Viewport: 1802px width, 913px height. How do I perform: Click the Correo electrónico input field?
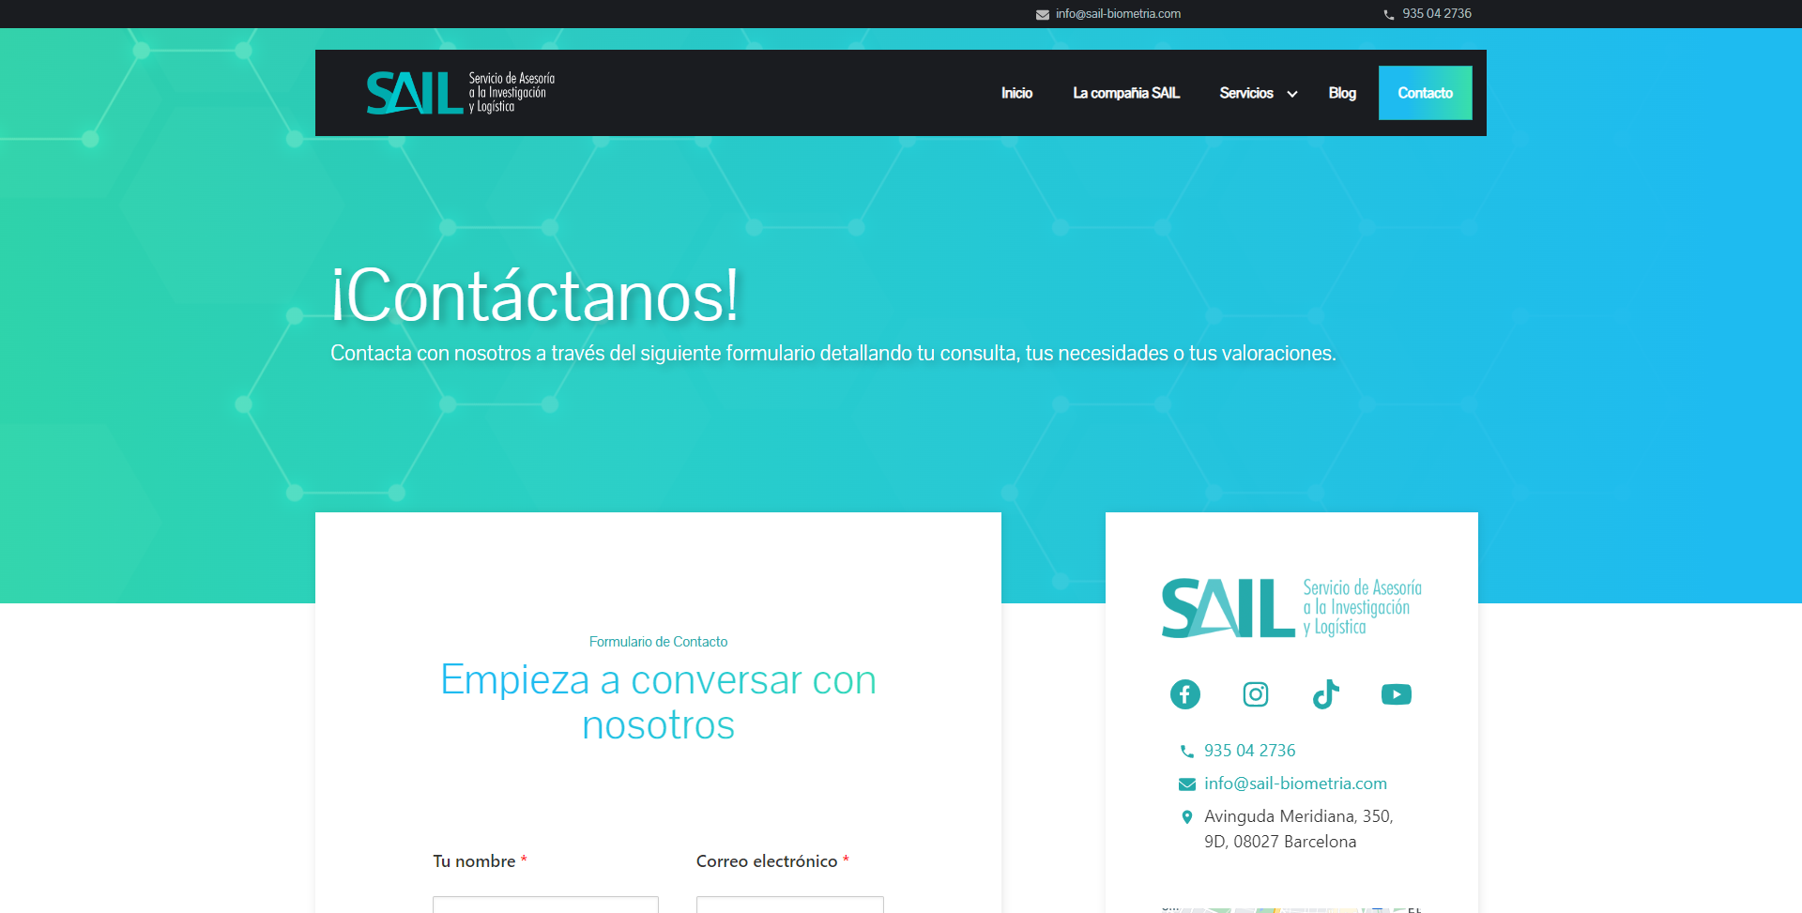(789, 905)
